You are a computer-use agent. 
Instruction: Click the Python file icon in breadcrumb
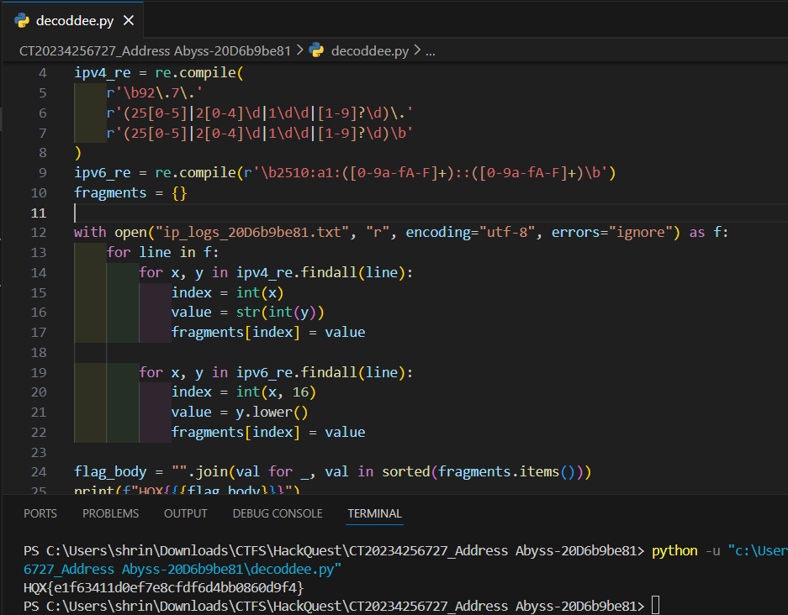click(x=317, y=50)
